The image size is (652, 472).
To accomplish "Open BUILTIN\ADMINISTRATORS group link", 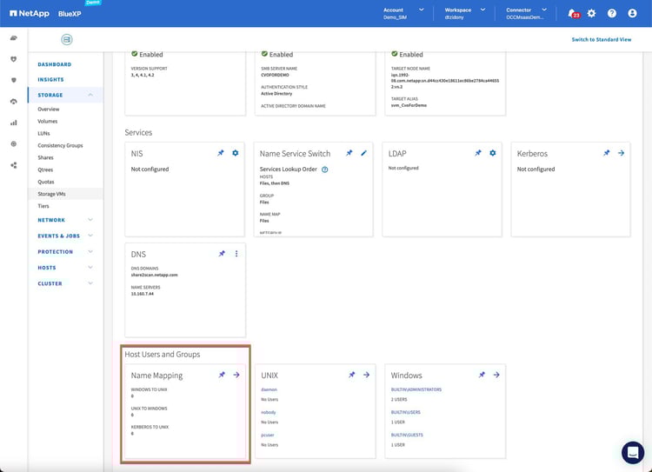I will pos(416,390).
